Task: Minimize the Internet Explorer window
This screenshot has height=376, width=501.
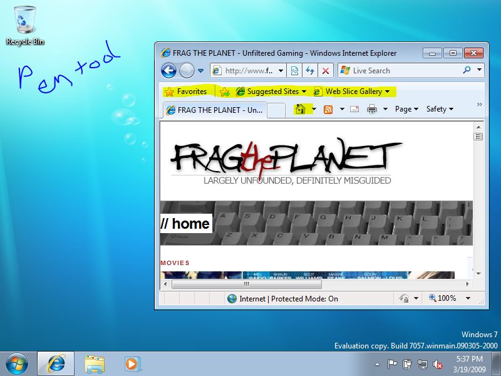Action: pyautogui.click(x=432, y=53)
